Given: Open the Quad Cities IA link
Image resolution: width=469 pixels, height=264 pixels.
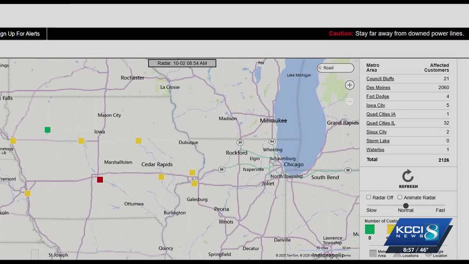Looking at the screenshot, I should click(381, 114).
